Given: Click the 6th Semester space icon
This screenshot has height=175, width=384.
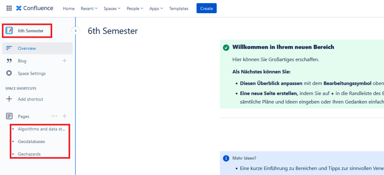Looking at the screenshot, I should 9,31.
